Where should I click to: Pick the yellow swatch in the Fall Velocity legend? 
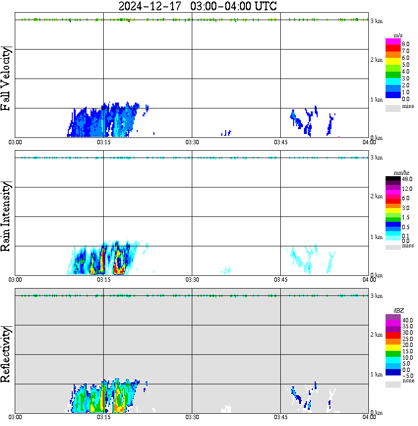[393, 62]
